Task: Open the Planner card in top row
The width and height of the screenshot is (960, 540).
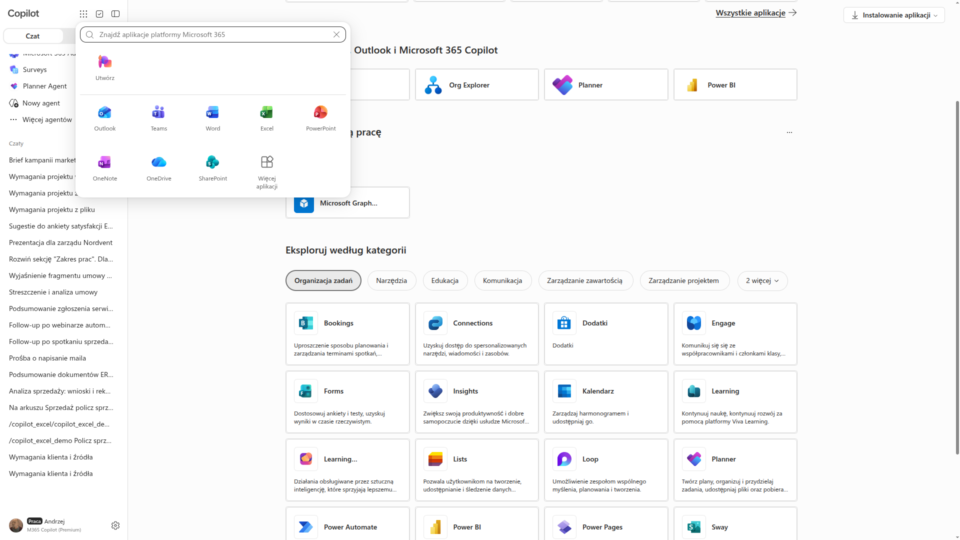Action: [x=606, y=85]
